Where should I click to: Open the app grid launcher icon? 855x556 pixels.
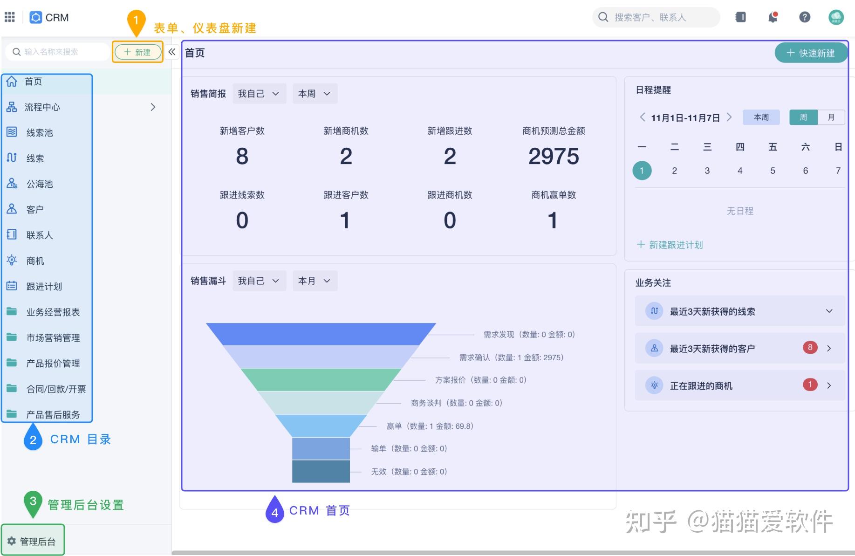point(10,17)
